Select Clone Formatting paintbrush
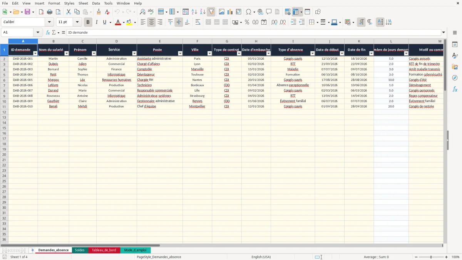Viewport: 462px width, 260px height. [x=99, y=12]
